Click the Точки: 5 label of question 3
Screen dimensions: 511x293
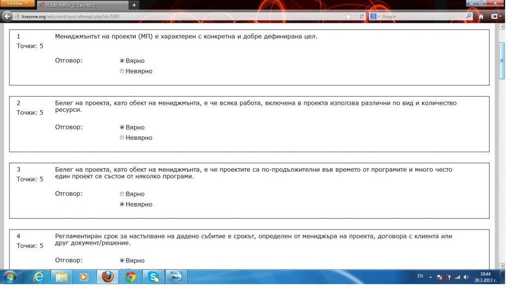click(x=30, y=179)
